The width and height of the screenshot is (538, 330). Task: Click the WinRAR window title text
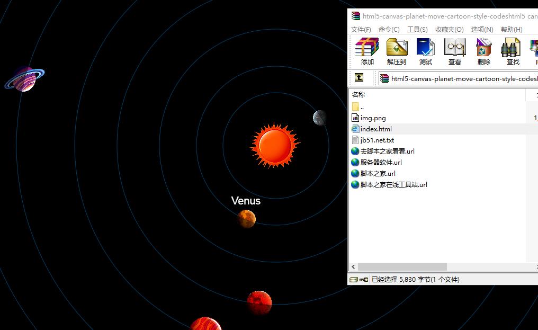(450, 16)
